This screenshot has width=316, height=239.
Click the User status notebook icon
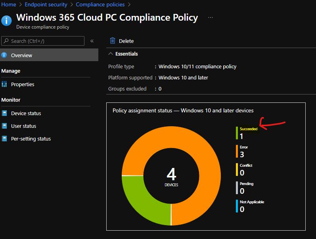(x=4, y=126)
